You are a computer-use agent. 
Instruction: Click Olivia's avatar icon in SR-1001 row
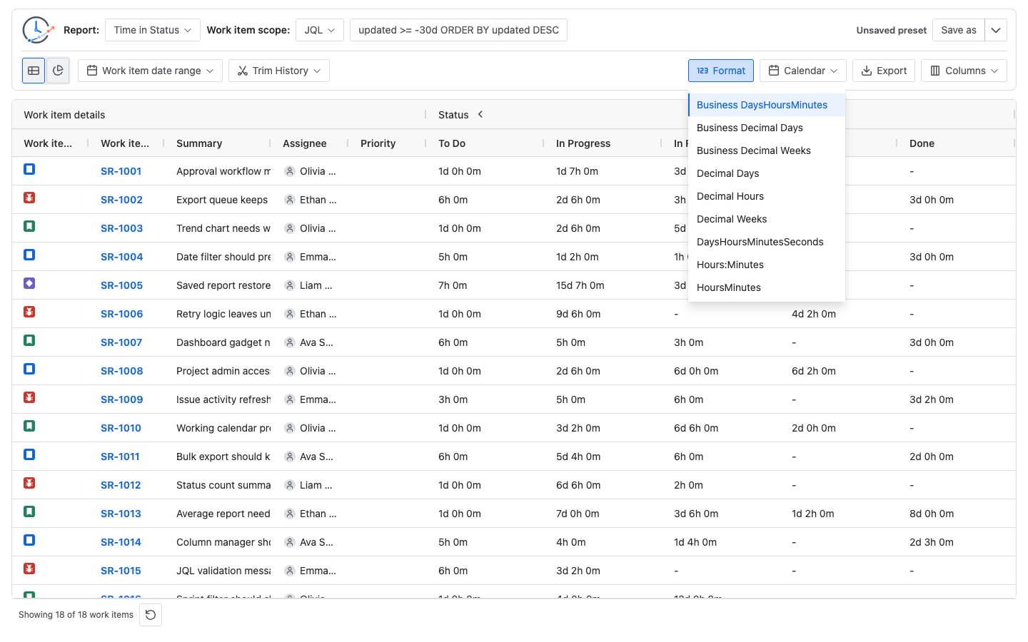tap(290, 171)
